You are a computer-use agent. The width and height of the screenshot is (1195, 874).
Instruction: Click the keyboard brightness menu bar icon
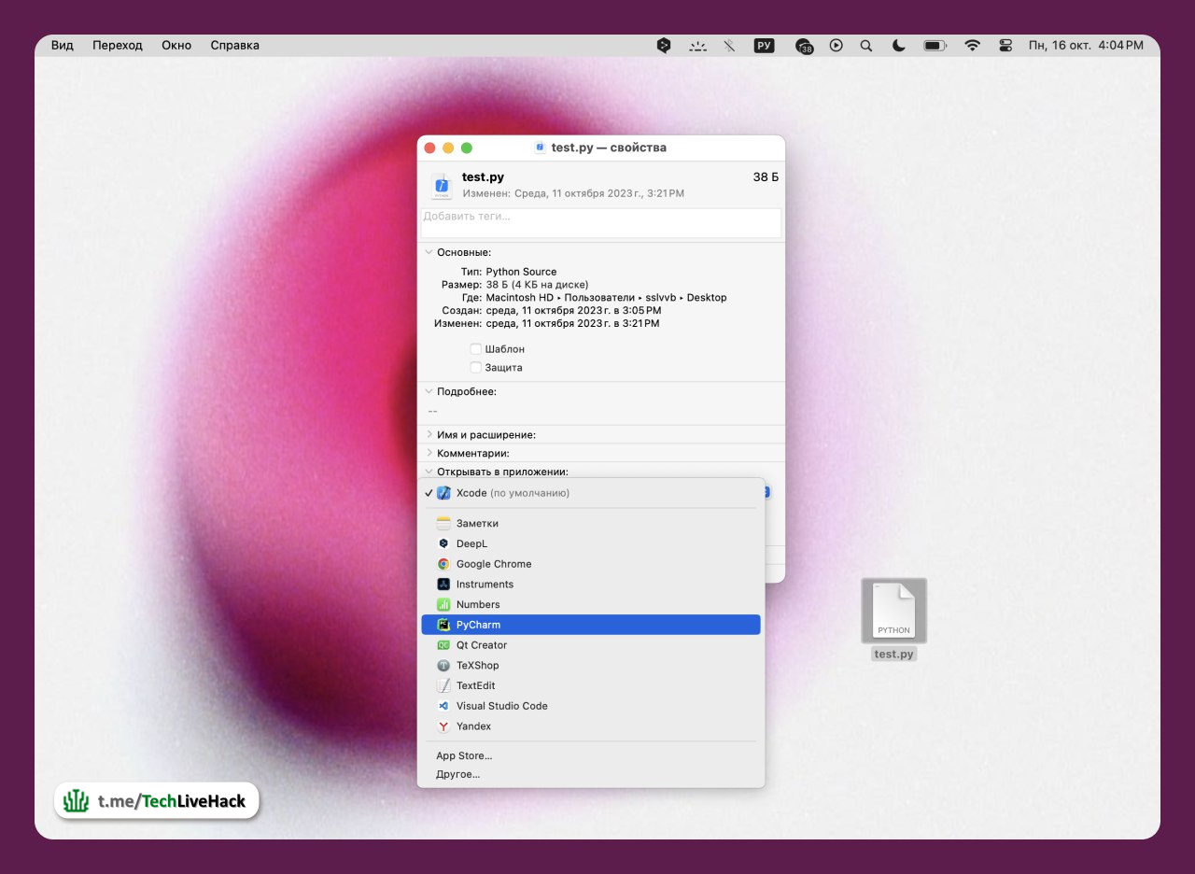click(x=697, y=45)
